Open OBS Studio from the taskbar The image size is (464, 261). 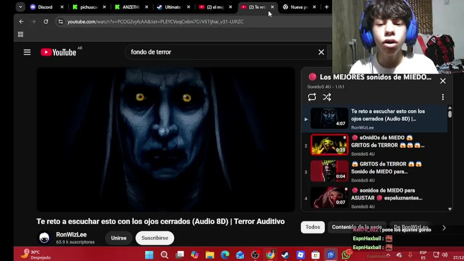click(255, 255)
